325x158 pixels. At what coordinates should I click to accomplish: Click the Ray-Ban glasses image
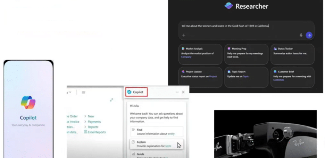pos(265,134)
